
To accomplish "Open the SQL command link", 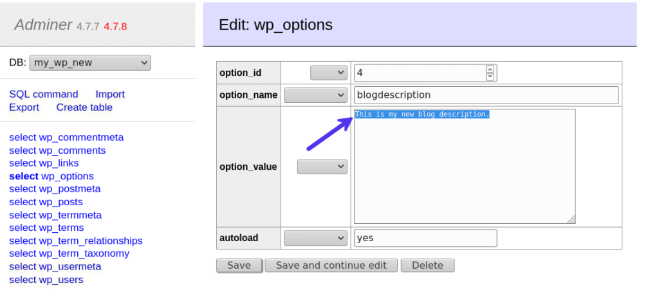I will tap(44, 94).
